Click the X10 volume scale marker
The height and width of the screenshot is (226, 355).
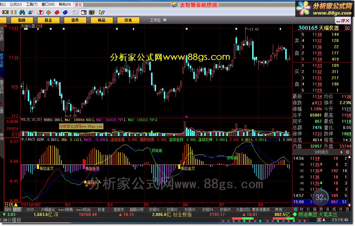pos(16,134)
